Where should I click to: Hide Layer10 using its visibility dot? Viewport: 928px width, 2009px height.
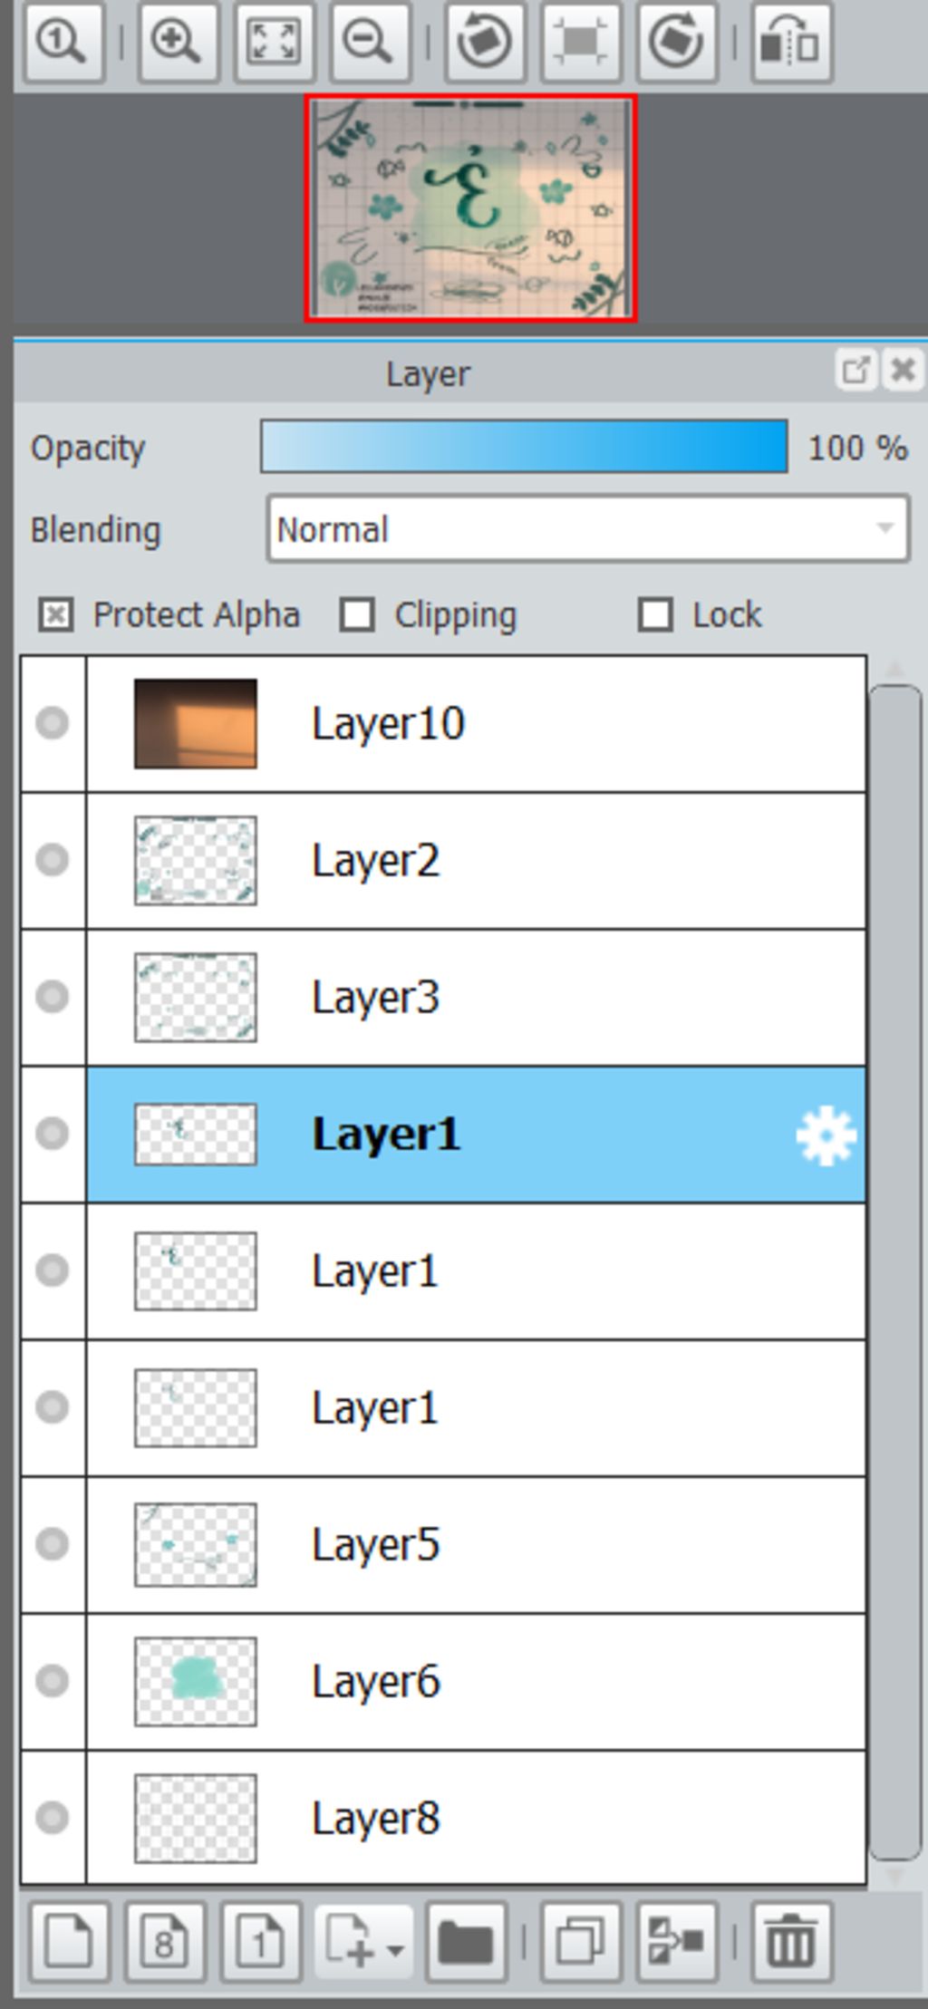tap(52, 723)
